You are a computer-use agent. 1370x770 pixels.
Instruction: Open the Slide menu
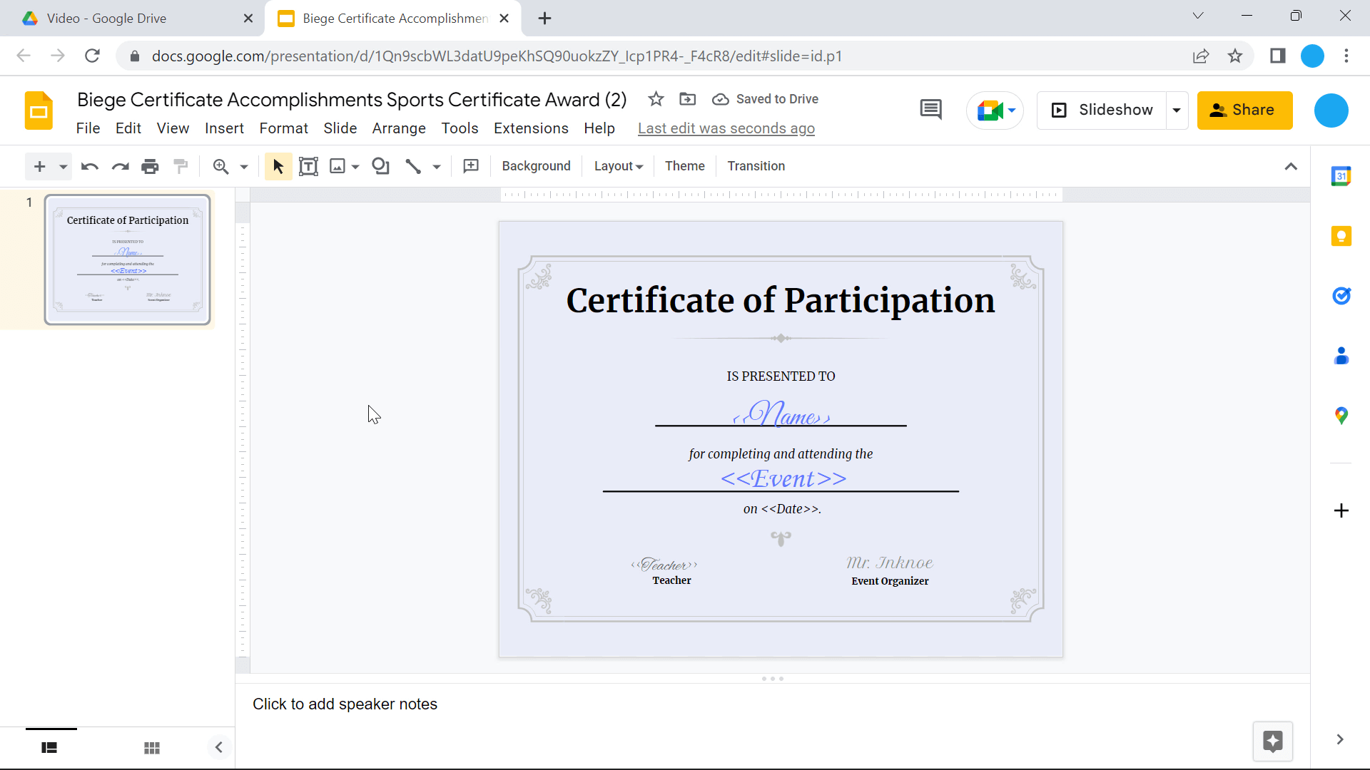tap(340, 128)
